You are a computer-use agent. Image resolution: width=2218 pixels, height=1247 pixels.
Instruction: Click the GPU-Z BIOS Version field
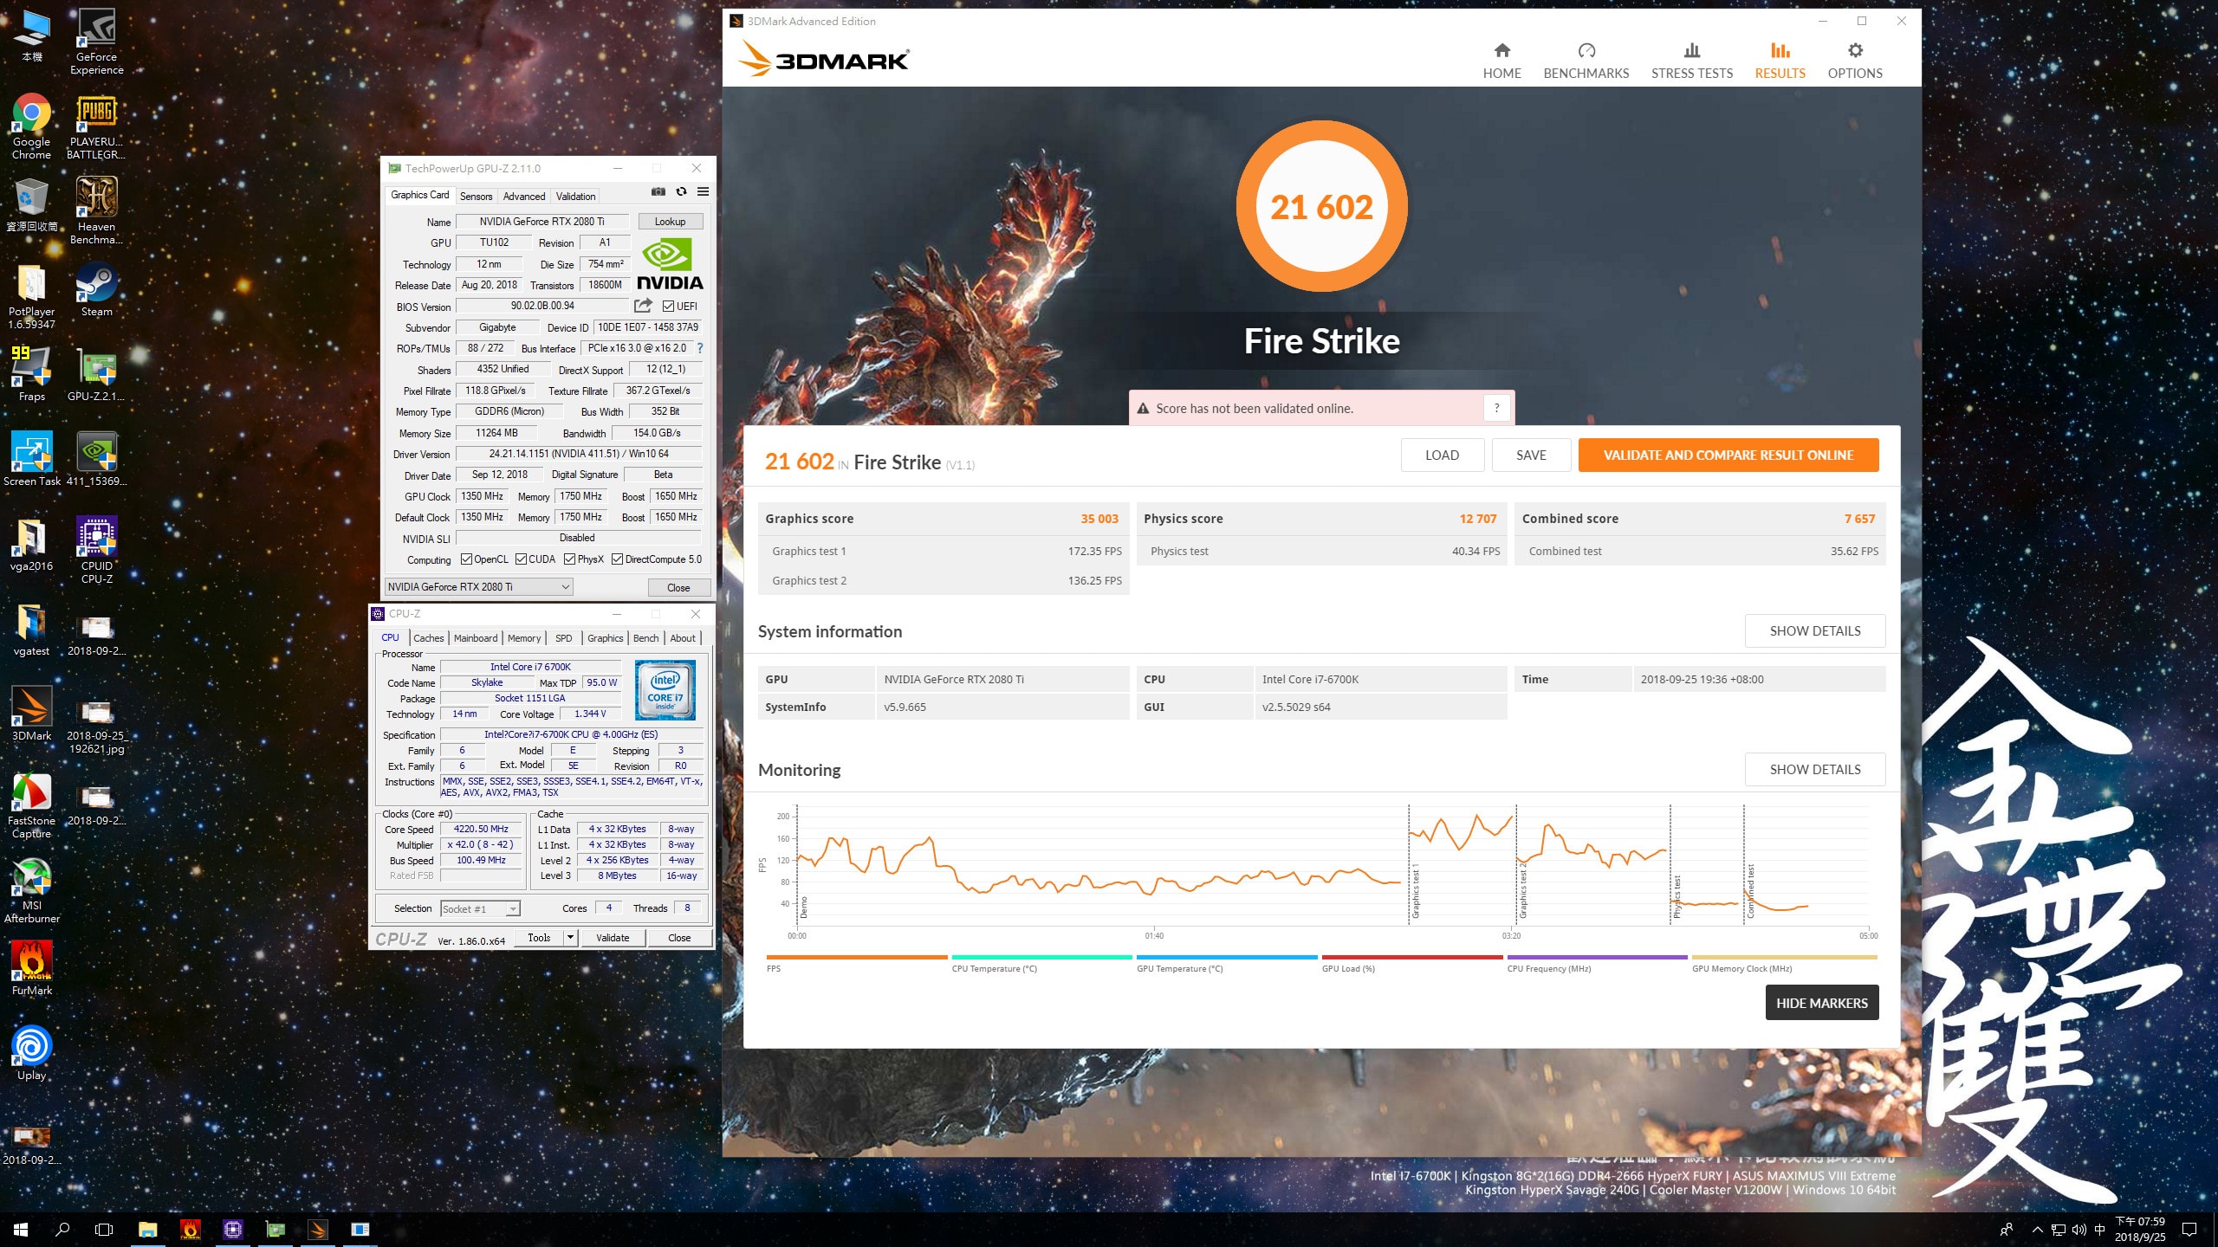pyautogui.click(x=542, y=306)
